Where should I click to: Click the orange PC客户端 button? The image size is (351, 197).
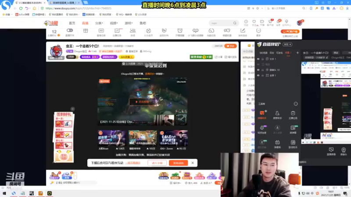[x=290, y=32]
